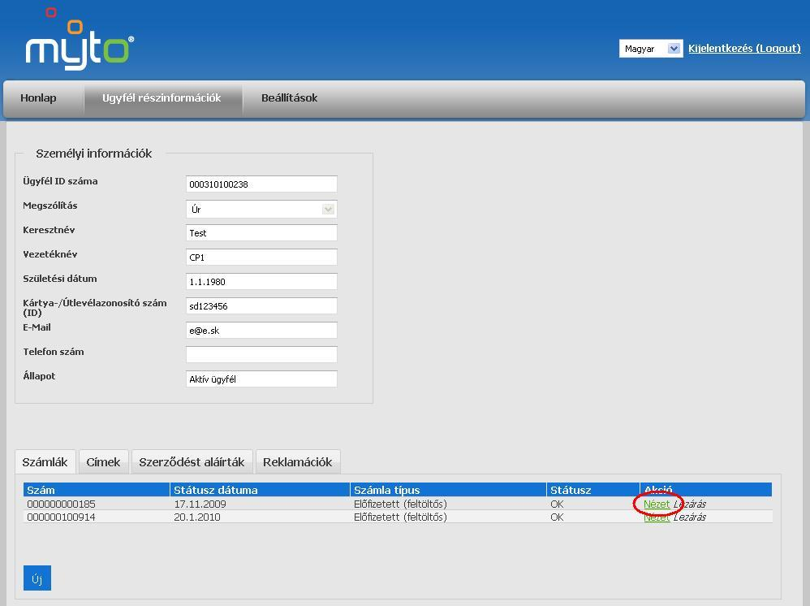Select account number 000000100914 cell
Viewport: 810px width, 606px height.
pos(61,517)
